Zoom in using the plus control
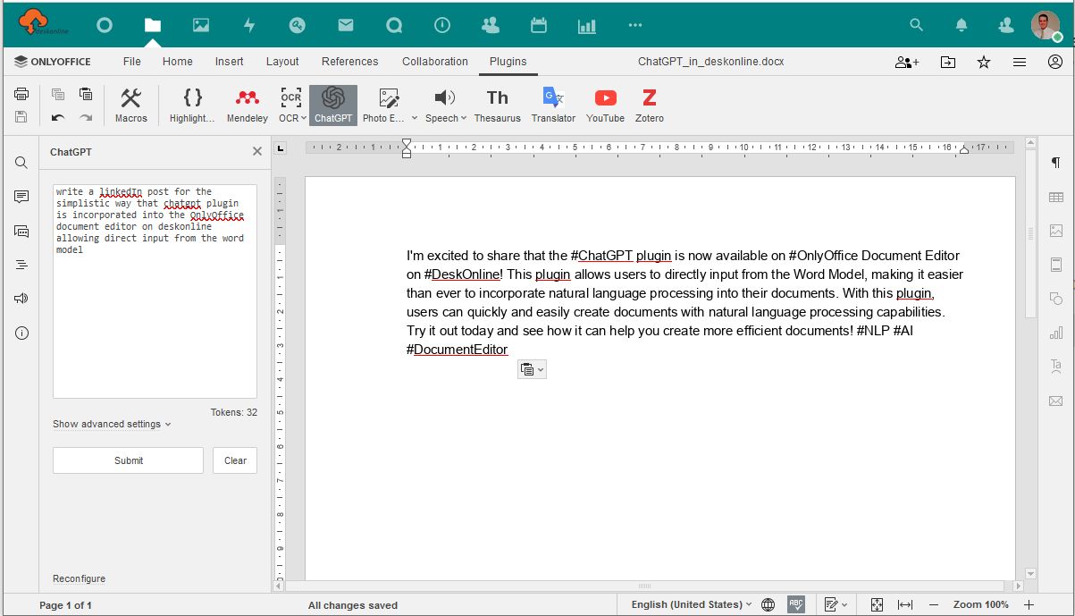Image resolution: width=1075 pixels, height=616 pixels. click(1029, 603)
